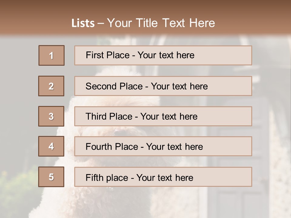Select the number 4 box
This screenshot has height=218, width=291.
51,146
